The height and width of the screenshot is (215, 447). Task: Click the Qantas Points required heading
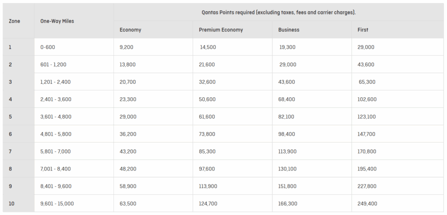click(x=279, y=12)
